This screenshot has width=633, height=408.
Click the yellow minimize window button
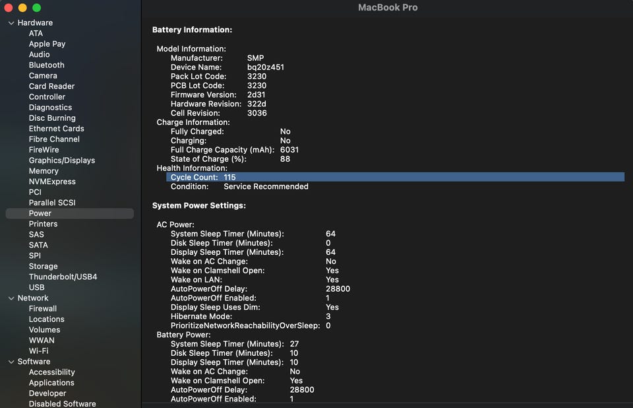pos(22,8)
